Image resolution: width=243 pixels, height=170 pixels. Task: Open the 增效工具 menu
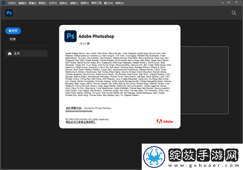[x=96, y=3]
